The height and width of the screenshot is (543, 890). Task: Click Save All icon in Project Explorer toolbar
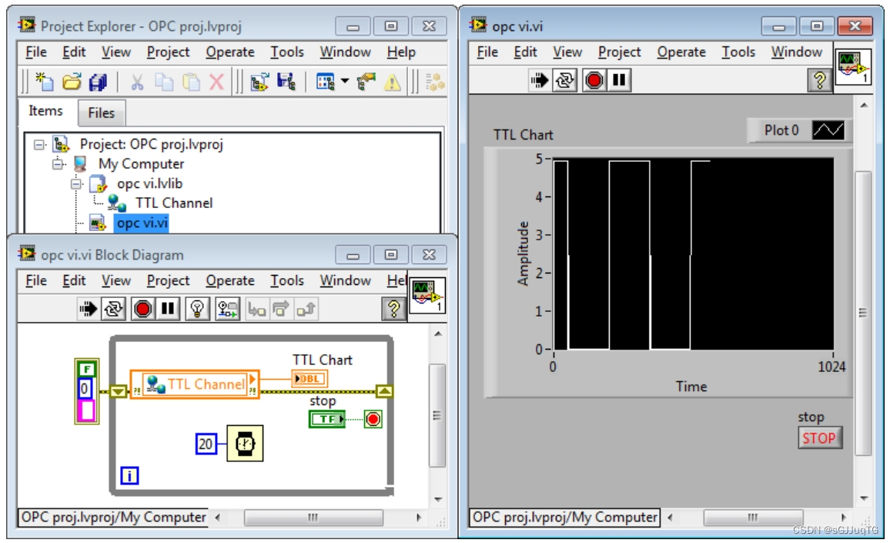[x=99, y=82]
